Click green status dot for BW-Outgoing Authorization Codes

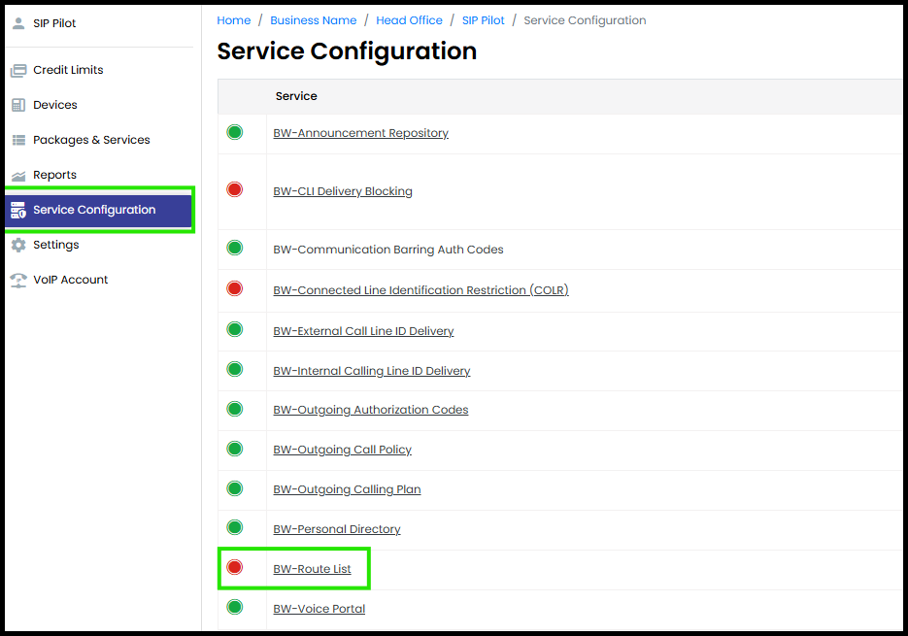235,409
